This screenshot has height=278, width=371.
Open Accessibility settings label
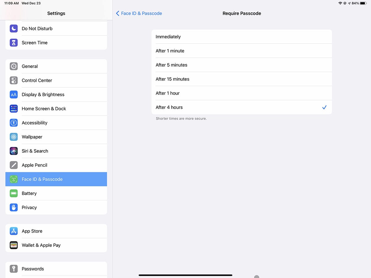click(35, 123)
